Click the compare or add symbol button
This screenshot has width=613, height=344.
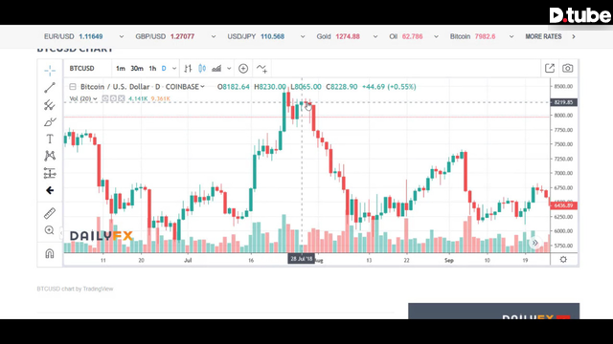[243, 69]
